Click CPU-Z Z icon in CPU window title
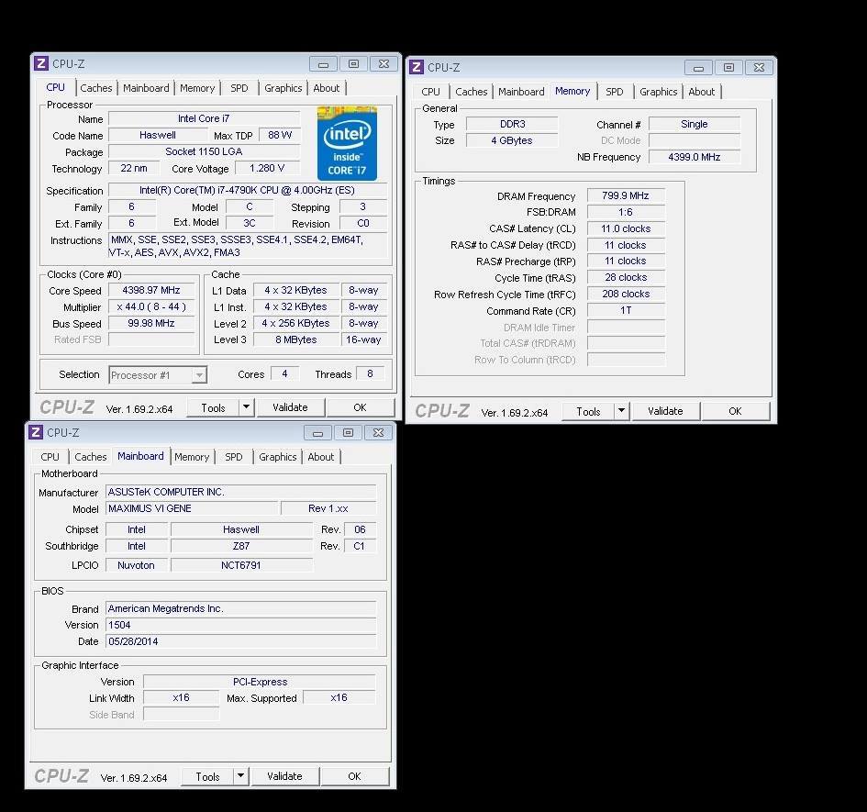 pyautogui.click(x=41, y=63)
